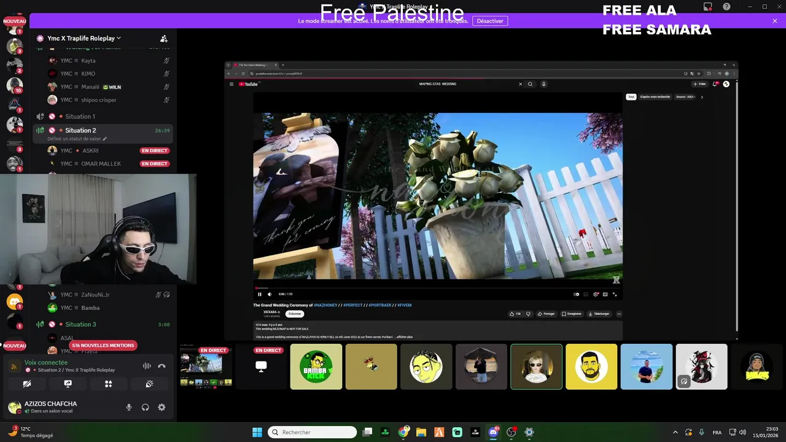Viewport: 786px width, 442px height.
Task: Open the YouTube hamburger guide menu
Action: point(232,84)
